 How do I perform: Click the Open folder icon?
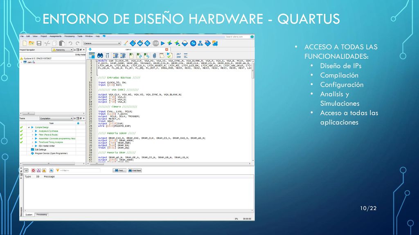point(32,43)
